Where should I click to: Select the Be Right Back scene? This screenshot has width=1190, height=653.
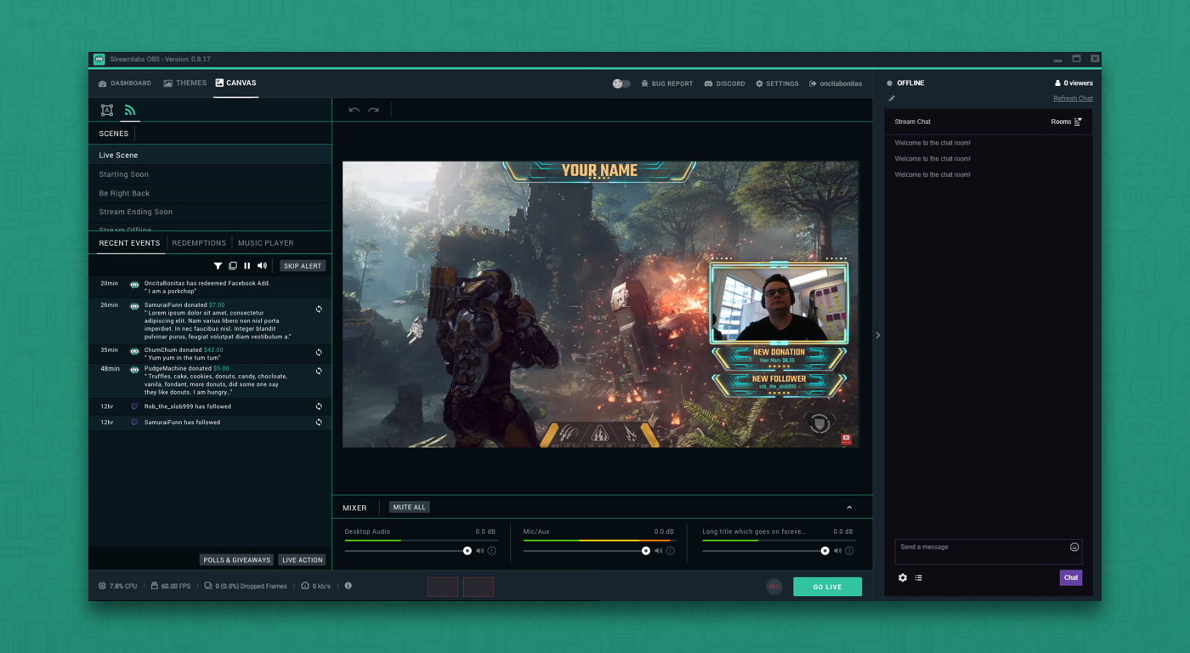[210, 193]
